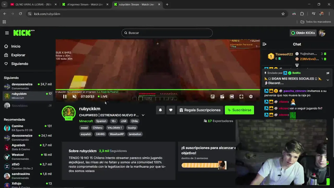Expand the pinned message chevron
The image size is (334, 188).
[328, 80]
